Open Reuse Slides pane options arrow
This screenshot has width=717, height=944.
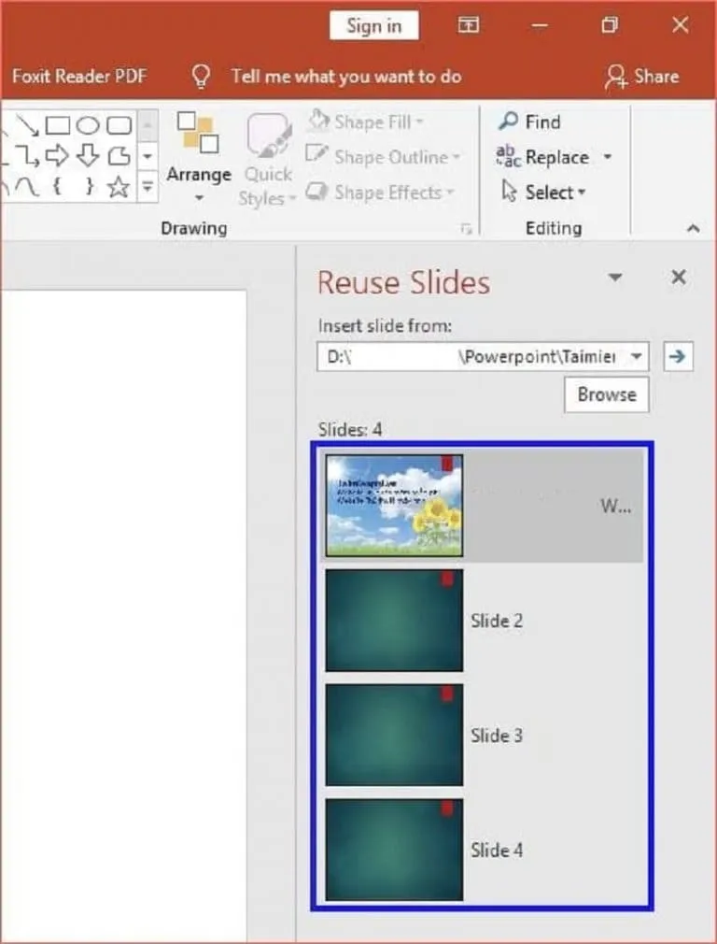(x=614, y=278)
